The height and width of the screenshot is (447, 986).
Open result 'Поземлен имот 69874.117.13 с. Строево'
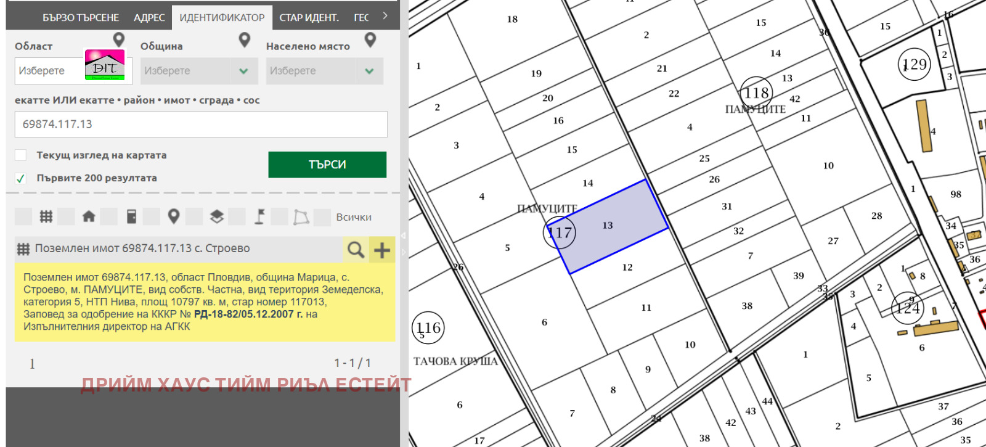tap(142, 248)
